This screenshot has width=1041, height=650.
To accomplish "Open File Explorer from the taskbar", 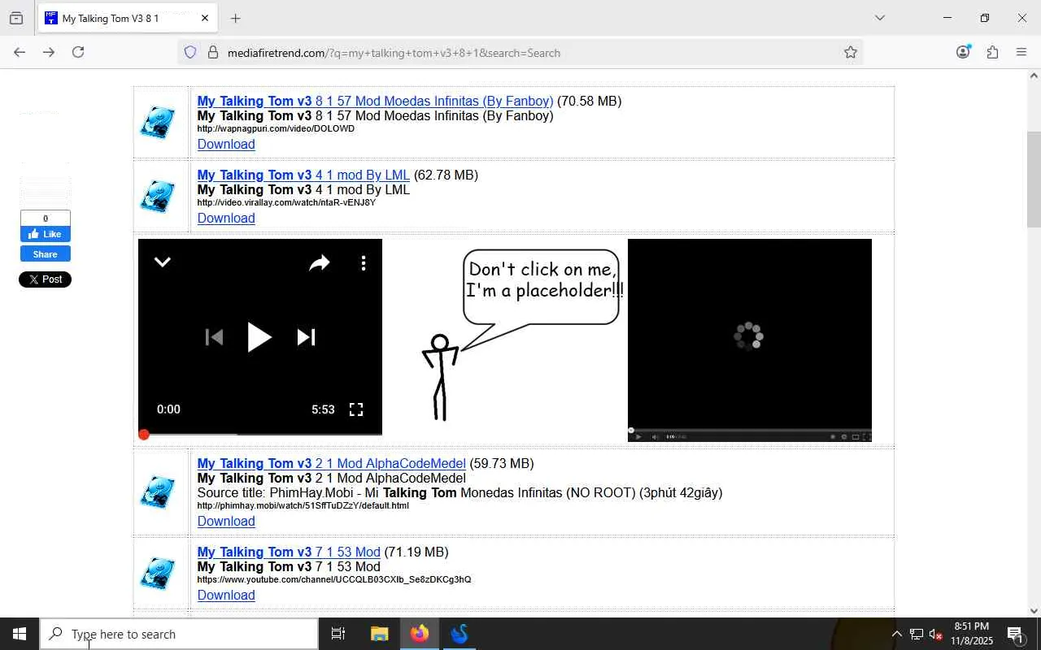I will [x=379, y=634].
